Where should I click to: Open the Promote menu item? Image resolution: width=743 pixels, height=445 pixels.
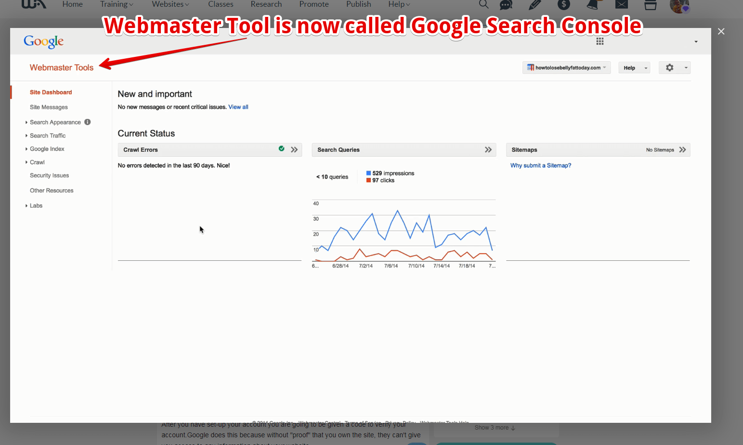pos(314,4)
